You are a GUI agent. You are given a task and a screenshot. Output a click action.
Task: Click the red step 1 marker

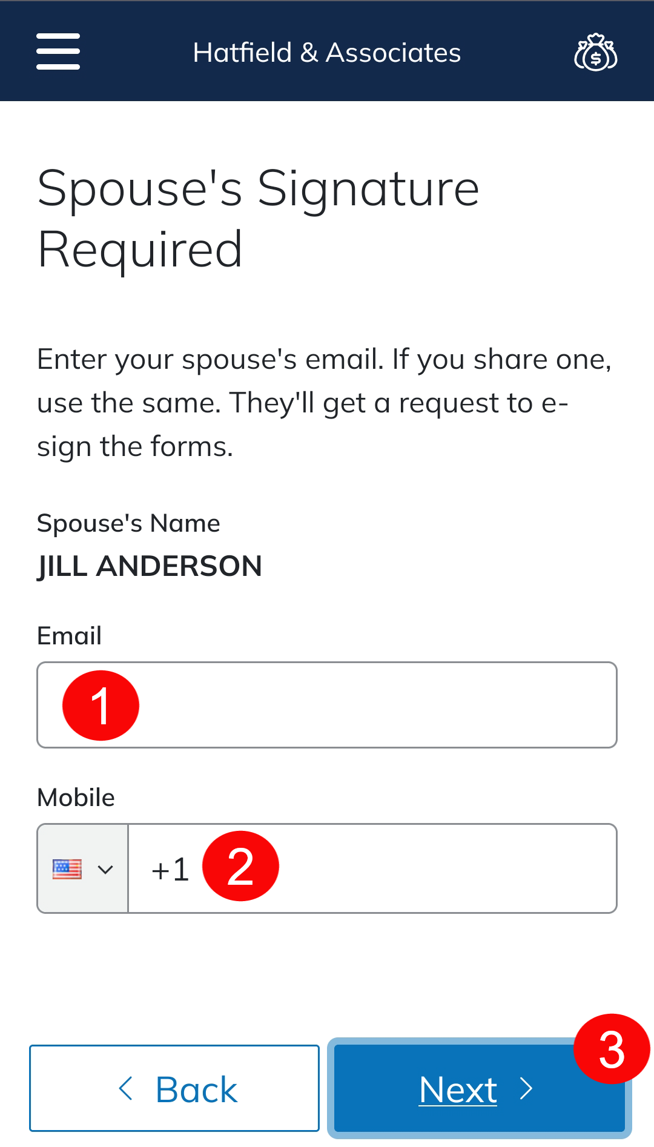101,706
